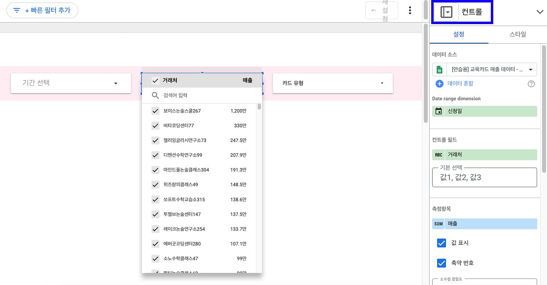Click the 데이터 혼합 link

460,84
